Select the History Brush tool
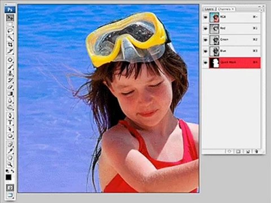The height and width of the screenshot is (203, 271). (10, 80)
